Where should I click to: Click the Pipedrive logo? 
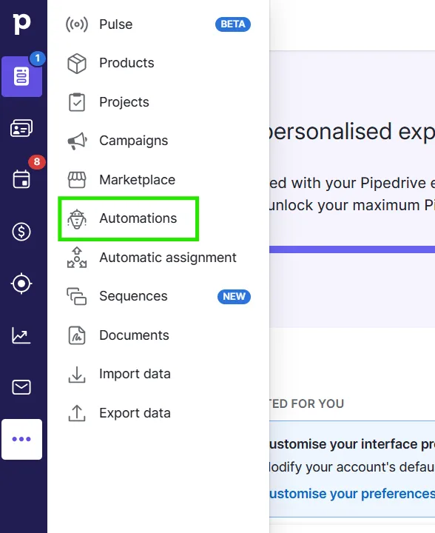tap(21, 24)
